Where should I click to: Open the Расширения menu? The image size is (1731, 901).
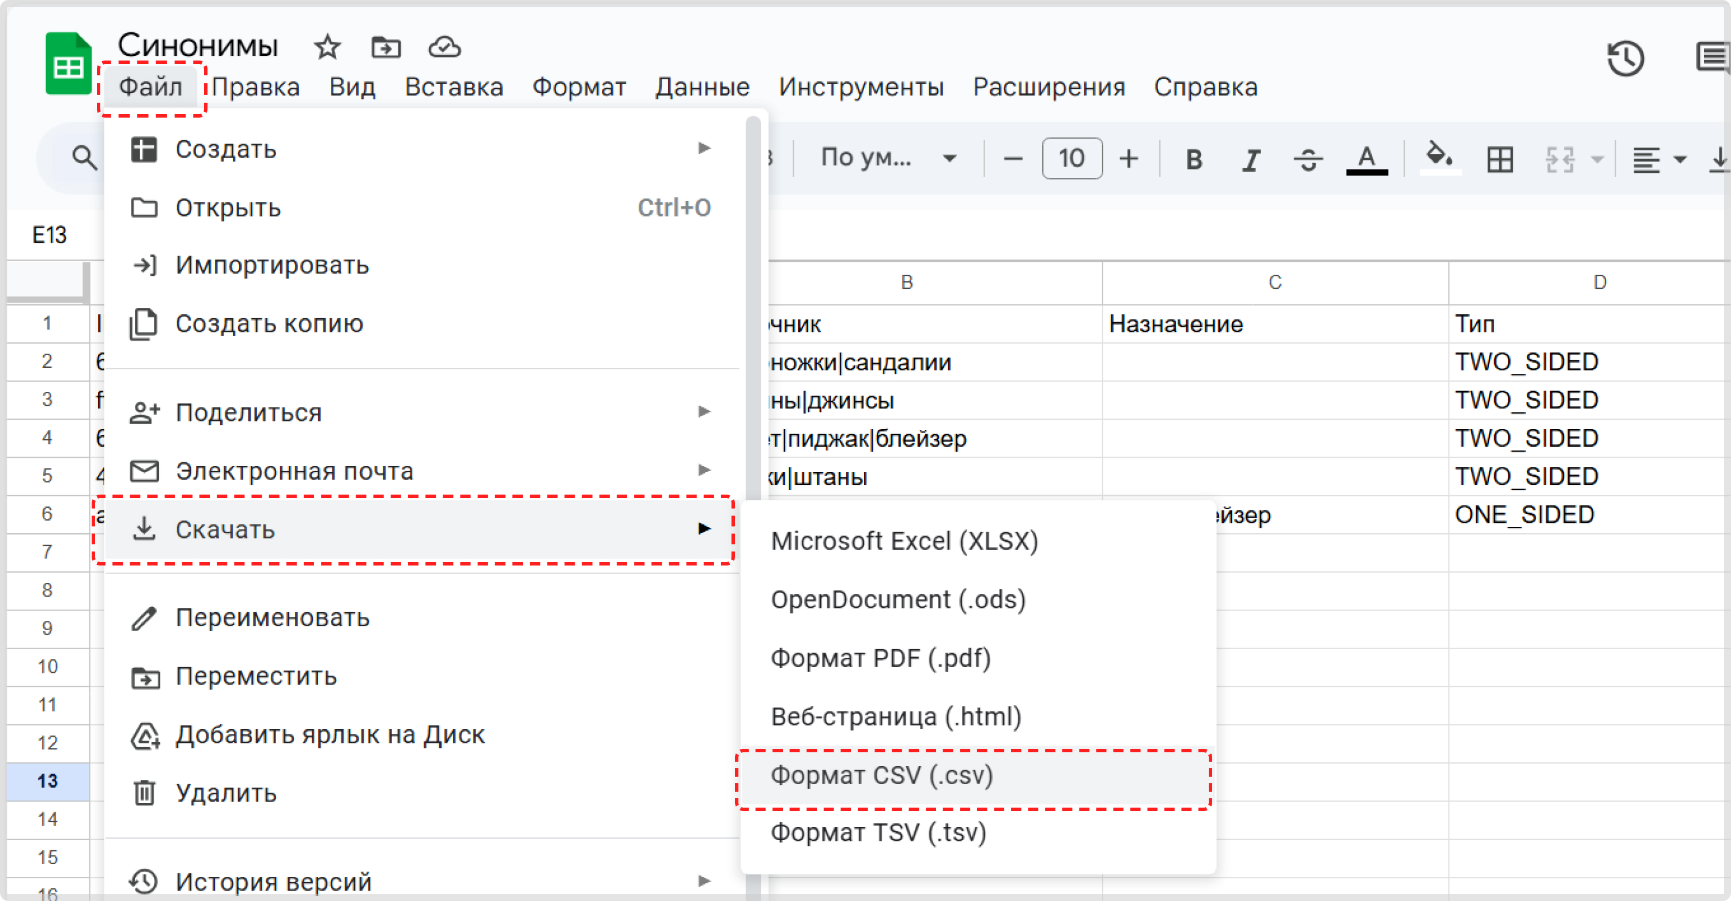pos(1049,88)
